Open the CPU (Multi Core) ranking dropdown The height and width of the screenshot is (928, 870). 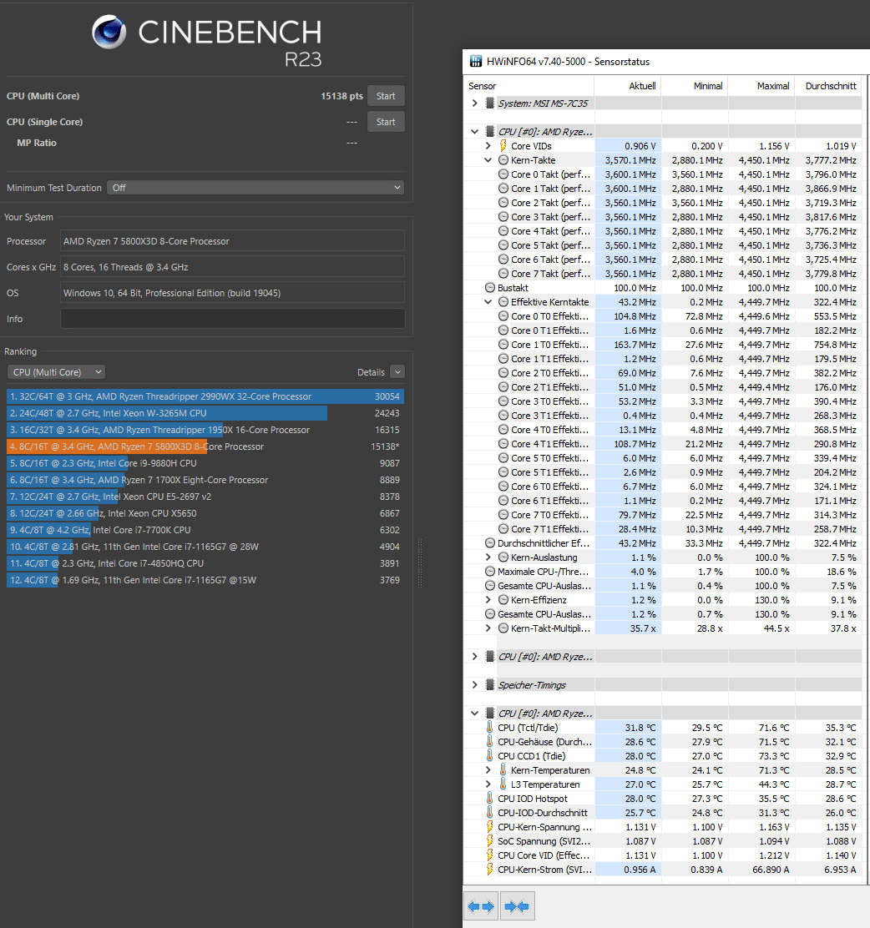pyautogui.click(x=56, y=372)
